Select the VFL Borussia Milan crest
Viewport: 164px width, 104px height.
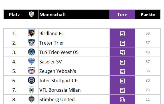pos(31,90)
